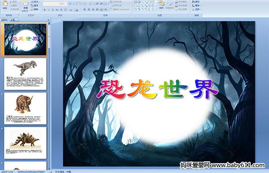Click the rainbow title text on slide
Viewport: 269px width, 173px height.
click(157, 89)
